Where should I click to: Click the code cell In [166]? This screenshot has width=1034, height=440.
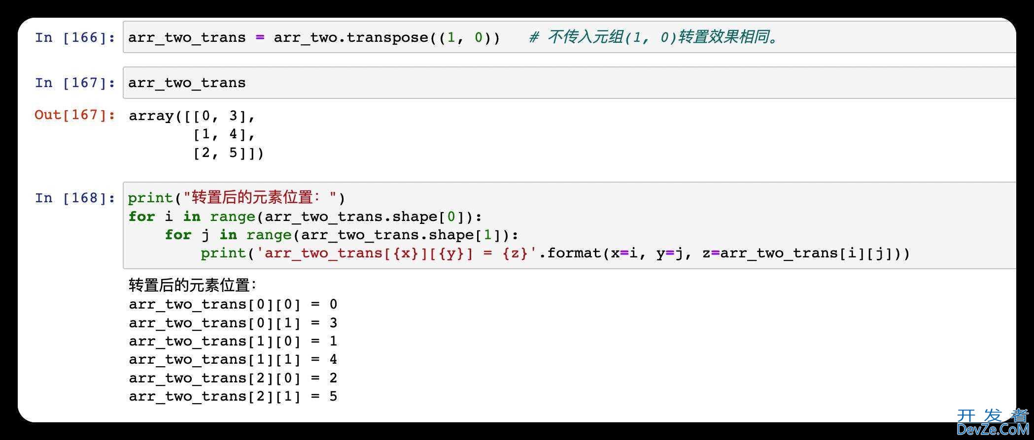click(x=569, y=37)
